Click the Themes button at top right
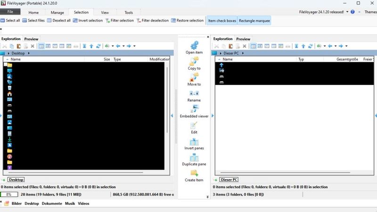 click(x=370, y=12)
